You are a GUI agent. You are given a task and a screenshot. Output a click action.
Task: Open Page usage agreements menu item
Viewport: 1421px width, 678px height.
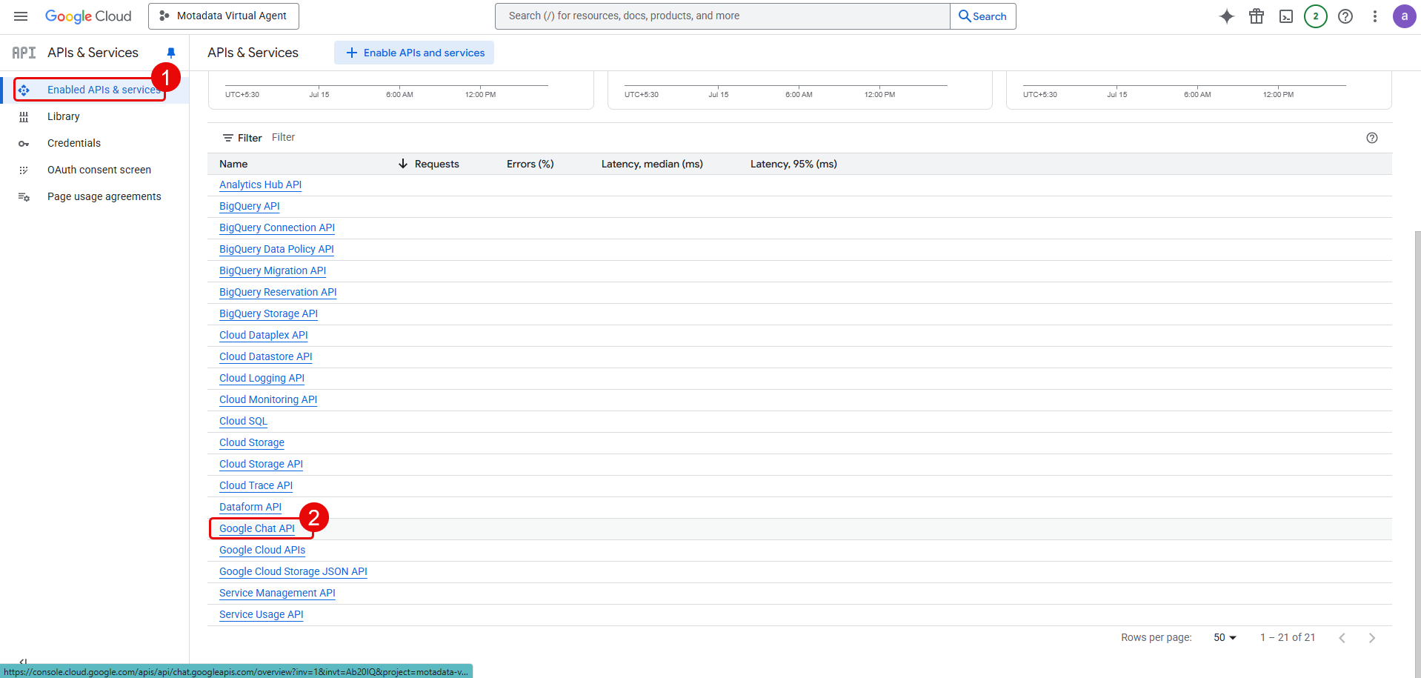[104, 196]
